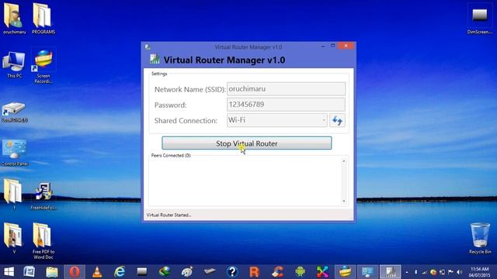The height and width of the screenshot is (279, 497).
Task: Click the 'Virtual Router Started...' status text
Action: pyautogui.click(x=169, y=215)
